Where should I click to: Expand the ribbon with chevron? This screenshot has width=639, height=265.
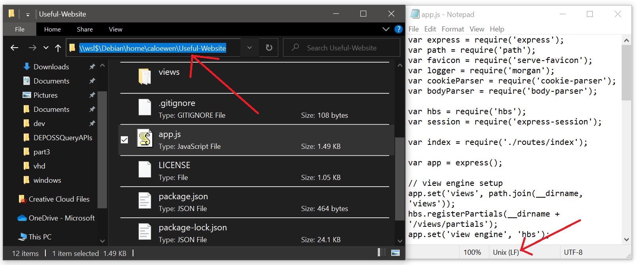coord(386,29)
